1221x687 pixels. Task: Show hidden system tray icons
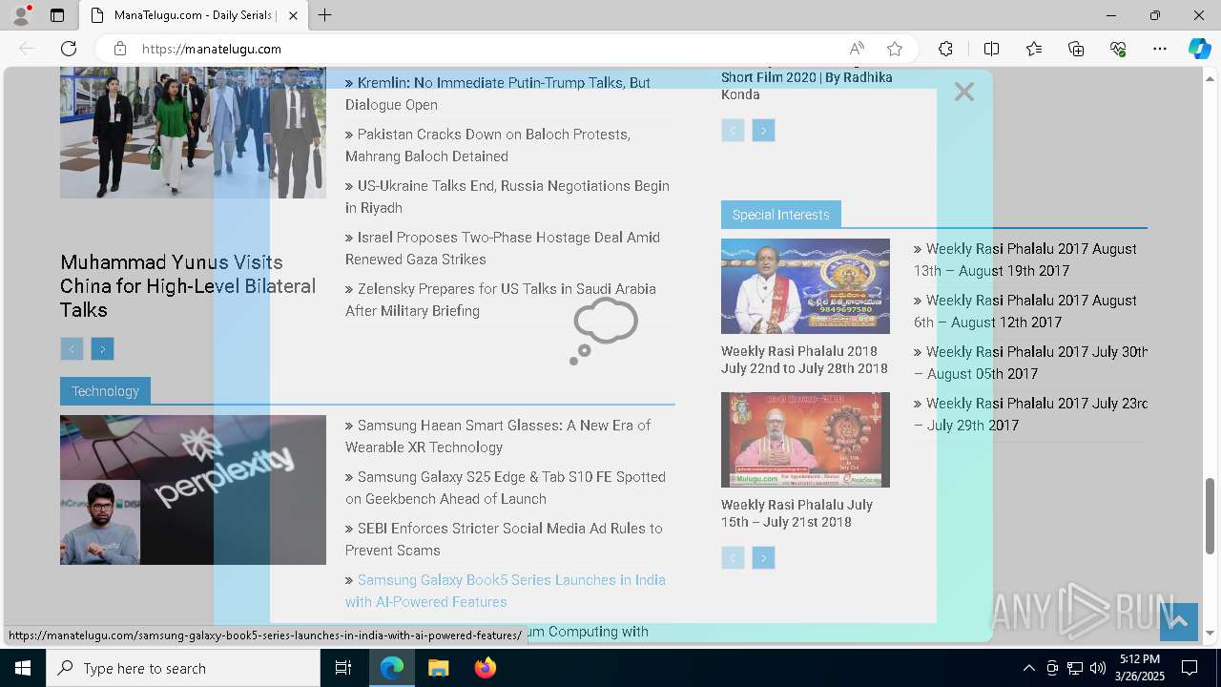click(1028, 668)
